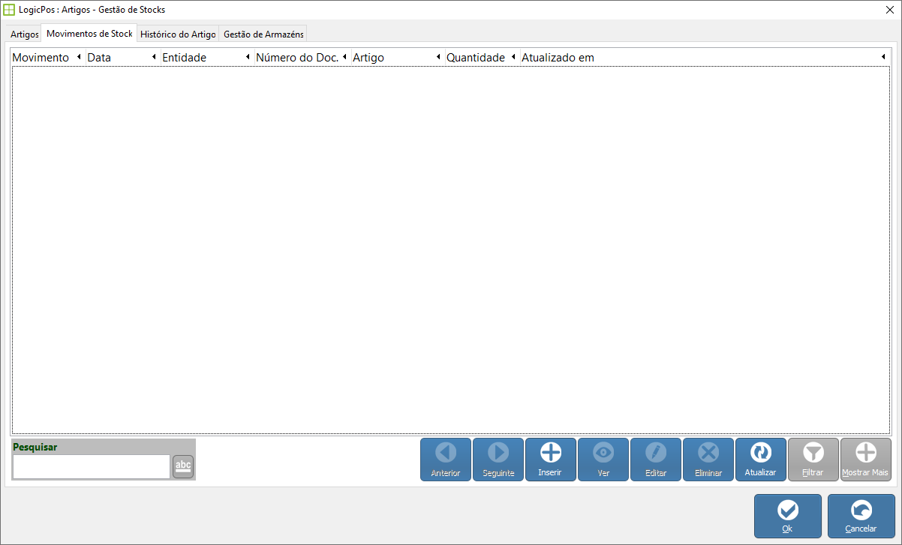Switch to the Artigos tab
Viewport: 902px width, 545px height.
[24, 34]
